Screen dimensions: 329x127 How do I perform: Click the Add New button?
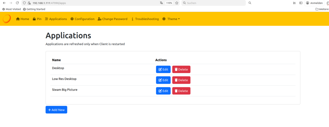tap(56, 110)
